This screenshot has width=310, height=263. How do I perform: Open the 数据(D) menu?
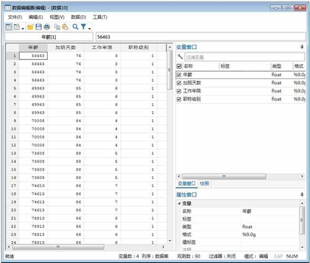(x=78, y=17)
